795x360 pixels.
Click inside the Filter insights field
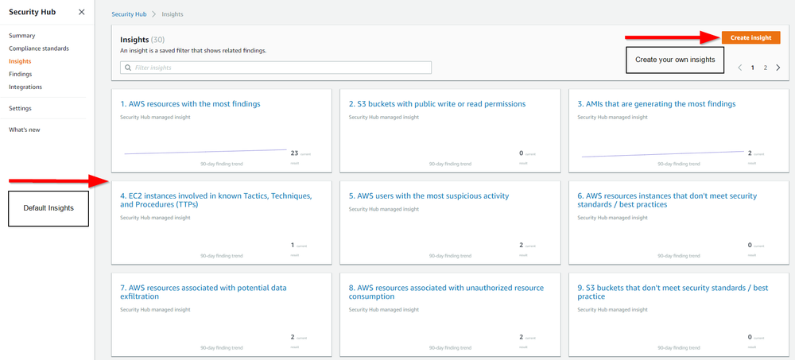pos(276,68)
